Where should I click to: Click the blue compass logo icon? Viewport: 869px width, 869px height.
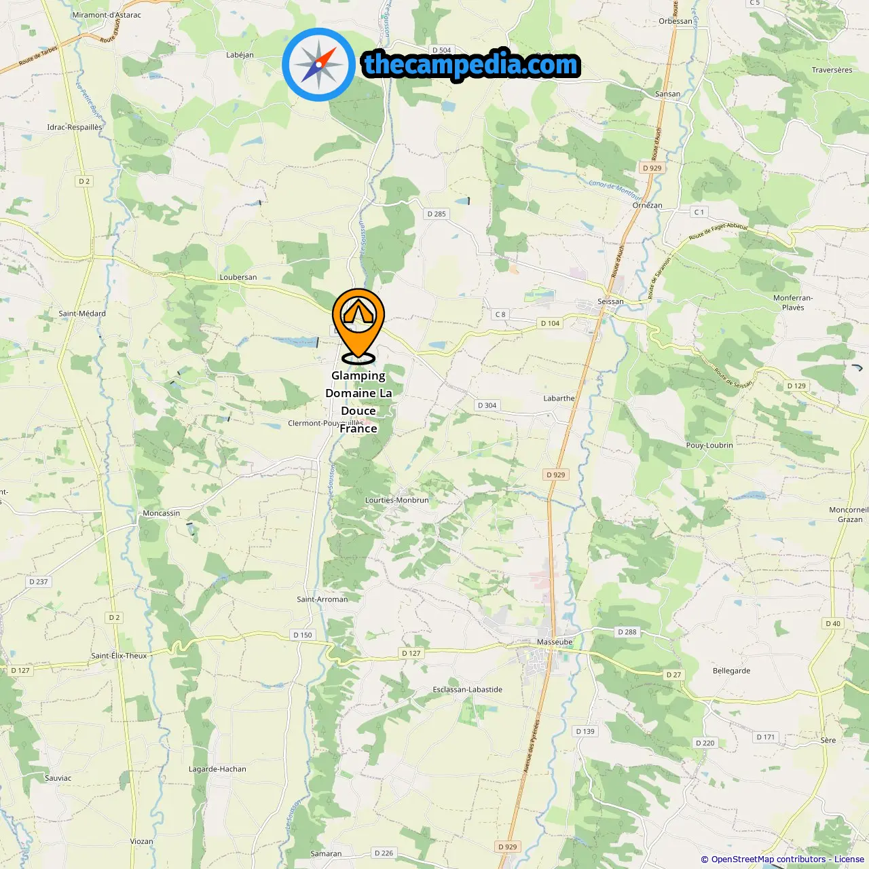pos(318,65)
